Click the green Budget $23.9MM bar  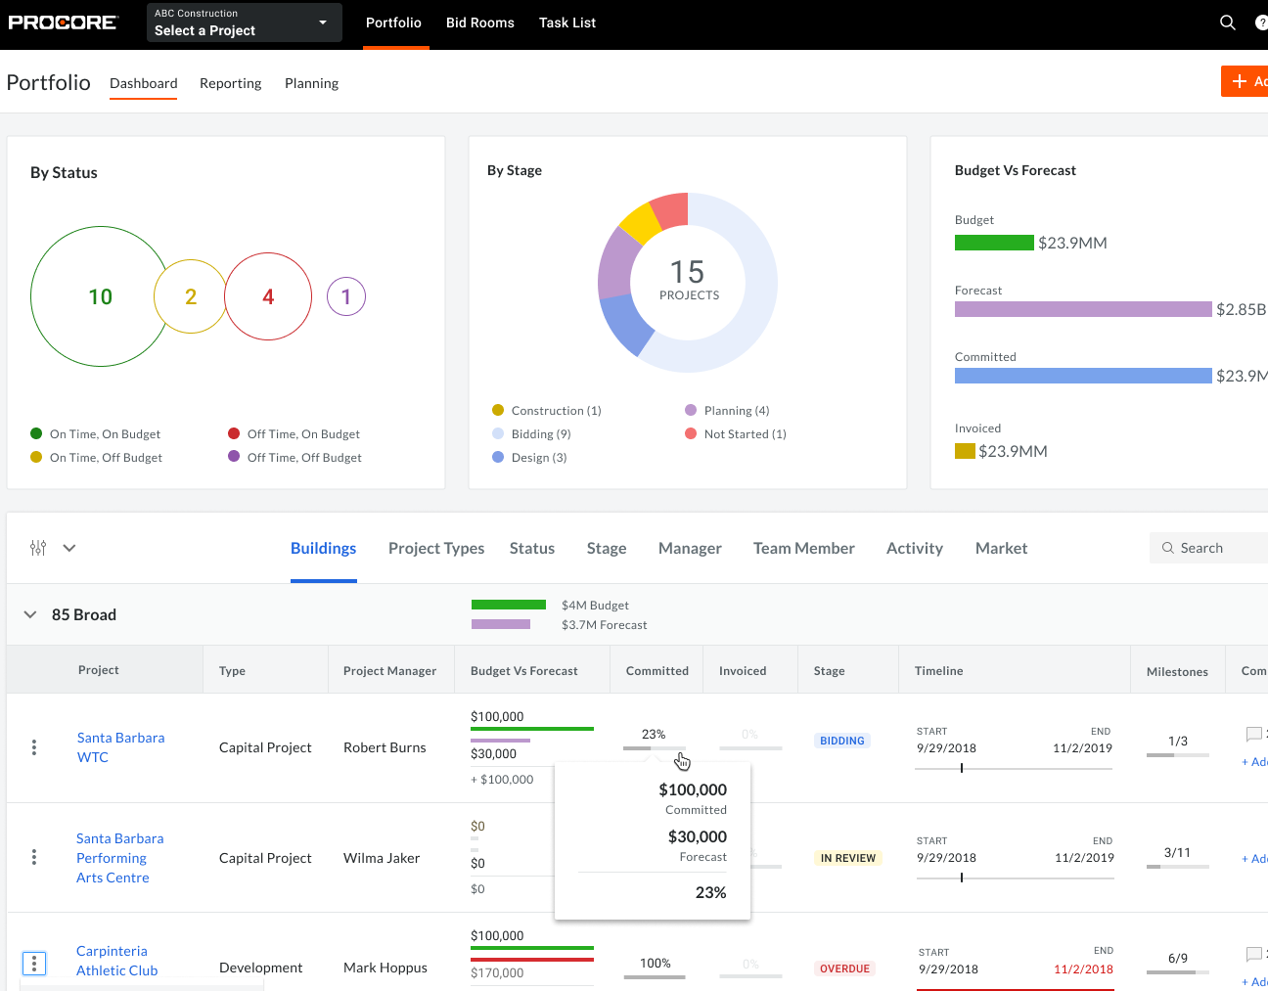994,243
